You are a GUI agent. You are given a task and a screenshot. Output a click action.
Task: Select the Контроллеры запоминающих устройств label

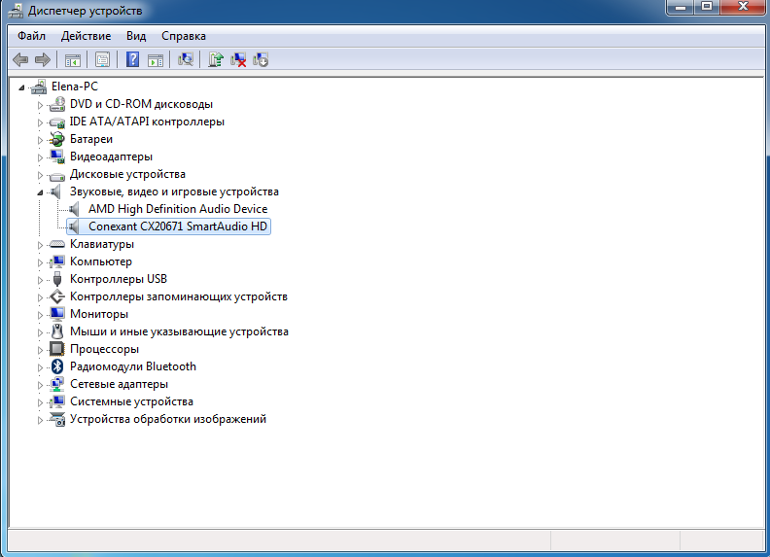tap(179, 296)
